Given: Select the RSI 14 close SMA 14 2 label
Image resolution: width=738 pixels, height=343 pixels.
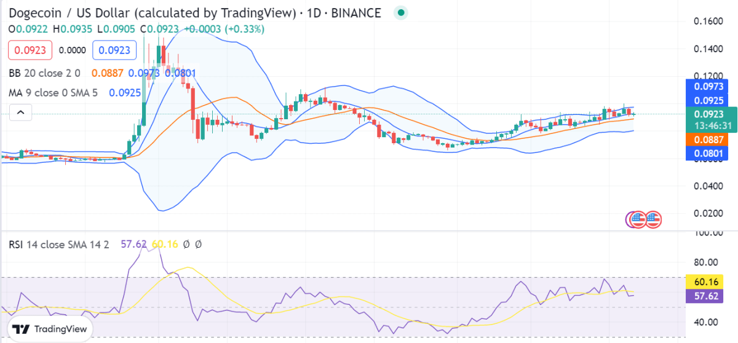Looking at the screenshot, I should point(59,245).
